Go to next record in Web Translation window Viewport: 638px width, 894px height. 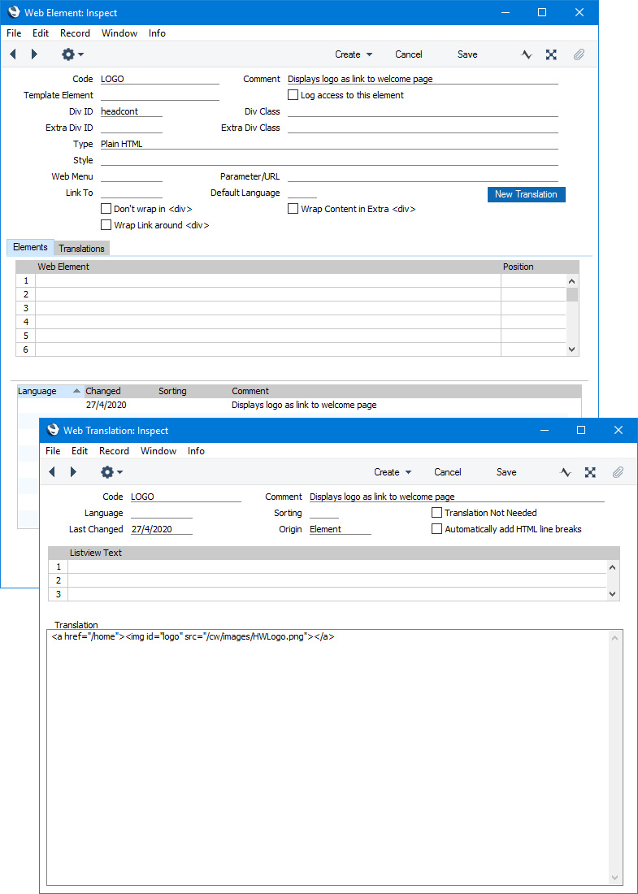coord(73,472)
